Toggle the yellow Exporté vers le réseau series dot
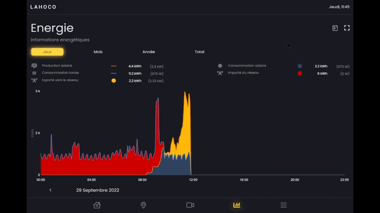 point(113,81)
